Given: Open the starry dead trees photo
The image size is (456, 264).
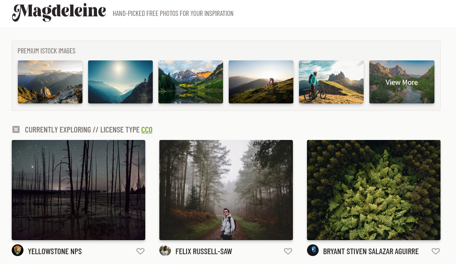Looking at the screenshot, I should coord(79,190).
